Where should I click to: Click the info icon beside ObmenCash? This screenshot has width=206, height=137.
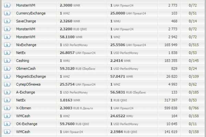[x=8, y=68]
